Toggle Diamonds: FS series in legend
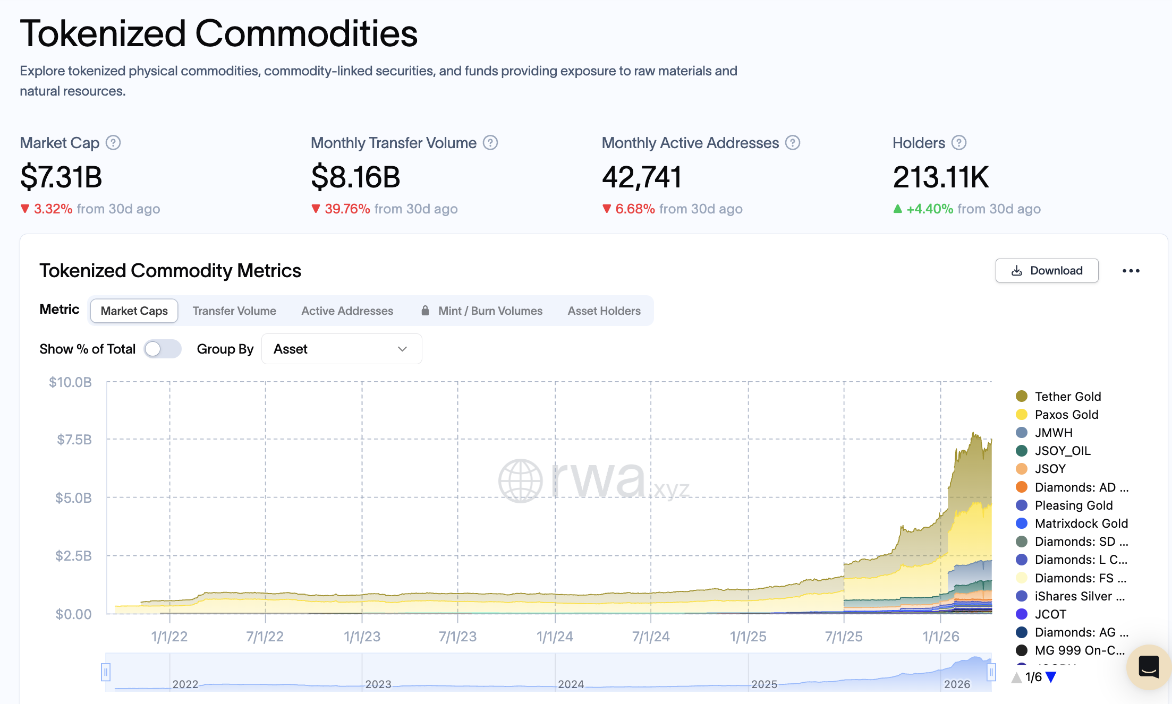The image size is (1172, 704). 1071,578
